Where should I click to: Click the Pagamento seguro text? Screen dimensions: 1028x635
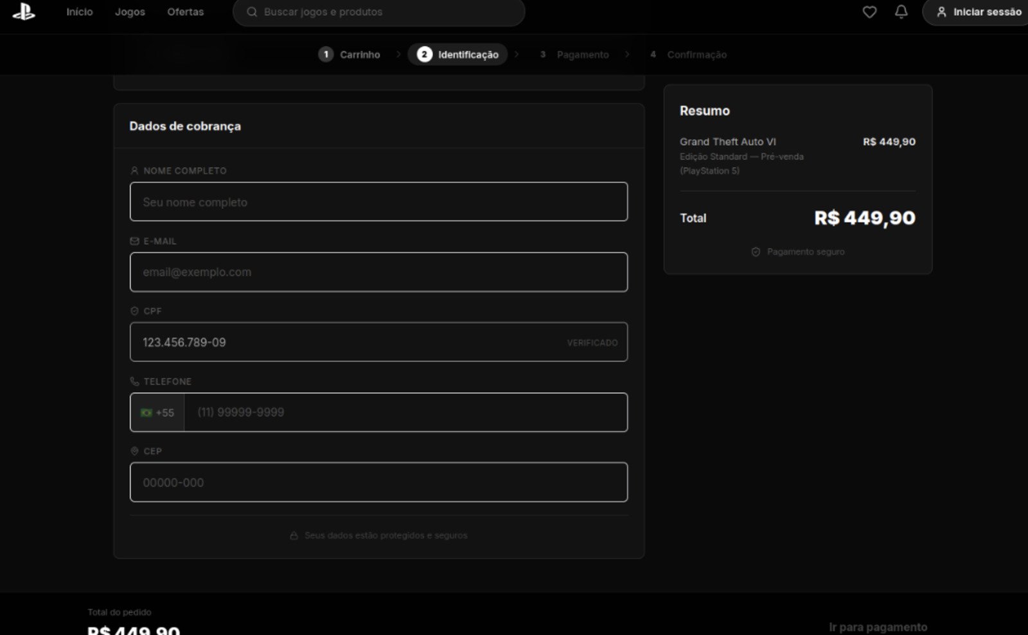806,252
